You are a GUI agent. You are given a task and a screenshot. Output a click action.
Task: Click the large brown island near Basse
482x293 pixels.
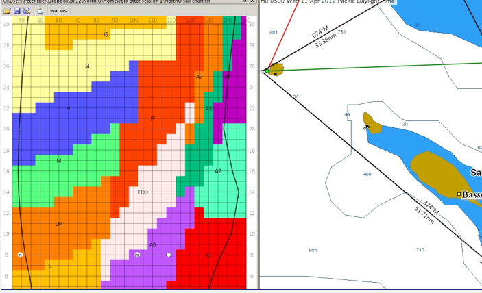coord(443,175)
